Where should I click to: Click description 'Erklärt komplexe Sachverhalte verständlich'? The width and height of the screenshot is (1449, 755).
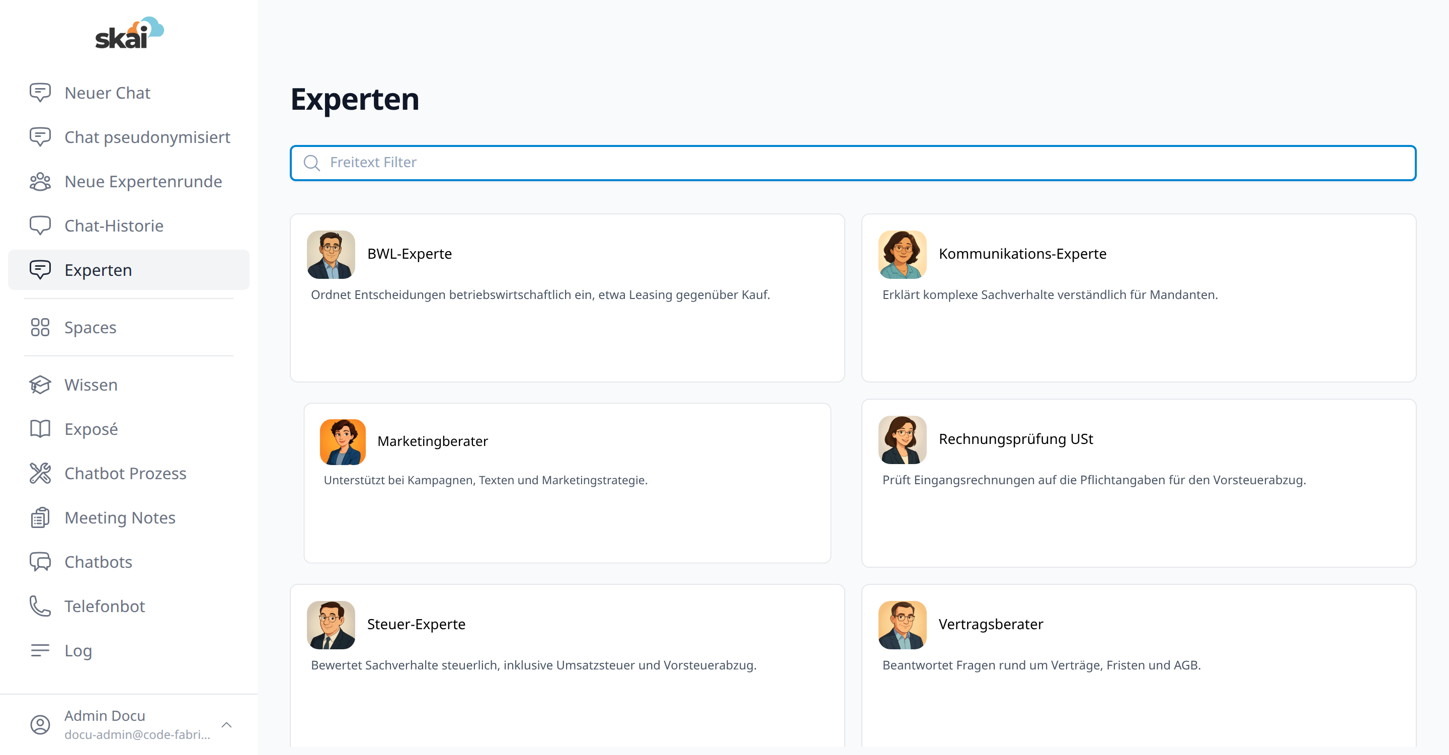coord(1050,295)
